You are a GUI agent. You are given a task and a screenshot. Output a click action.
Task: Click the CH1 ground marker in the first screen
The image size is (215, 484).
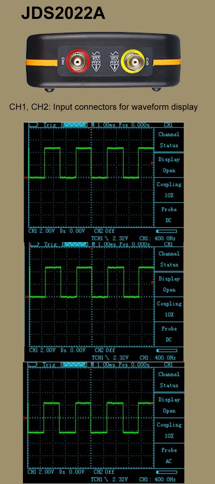point(26,178)
